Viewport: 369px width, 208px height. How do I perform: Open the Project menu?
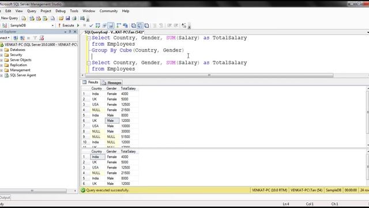pos(46,11)
